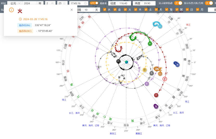Viewport: 216px width, 139px height.
Task: Click the purple 金 (Venus) planet marker
Action: (147, 84)
